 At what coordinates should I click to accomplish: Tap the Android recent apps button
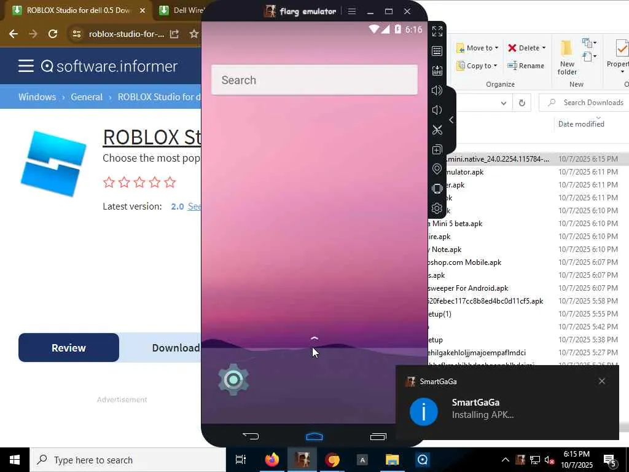click(x=378, y=436)
